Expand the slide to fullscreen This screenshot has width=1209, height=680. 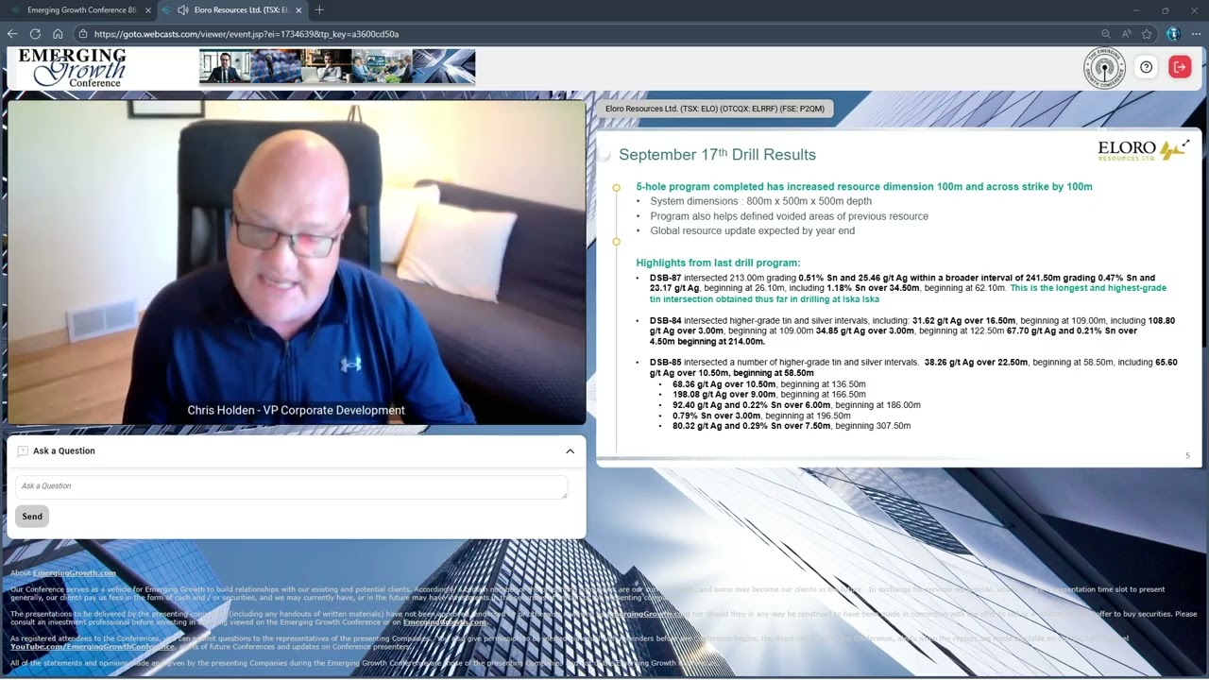pyautogui.click(x=1185, y=144)
